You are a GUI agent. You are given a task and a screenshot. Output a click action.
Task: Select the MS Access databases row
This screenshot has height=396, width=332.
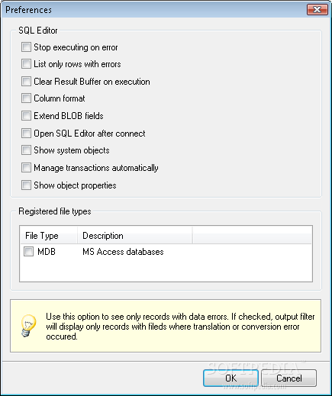[166, 252]
